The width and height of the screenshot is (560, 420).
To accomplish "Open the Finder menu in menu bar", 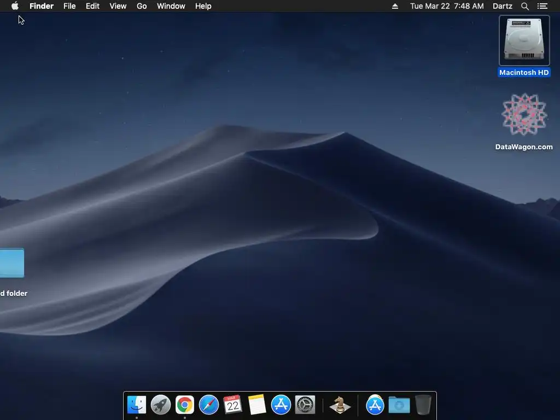I will (x=42, y=6).
